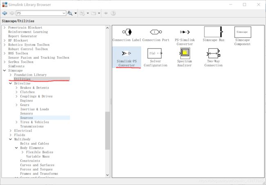This screenshot has width=266, height=185.
Task: Select Reinforcement Learning in the tree
Action: point(28,32)
